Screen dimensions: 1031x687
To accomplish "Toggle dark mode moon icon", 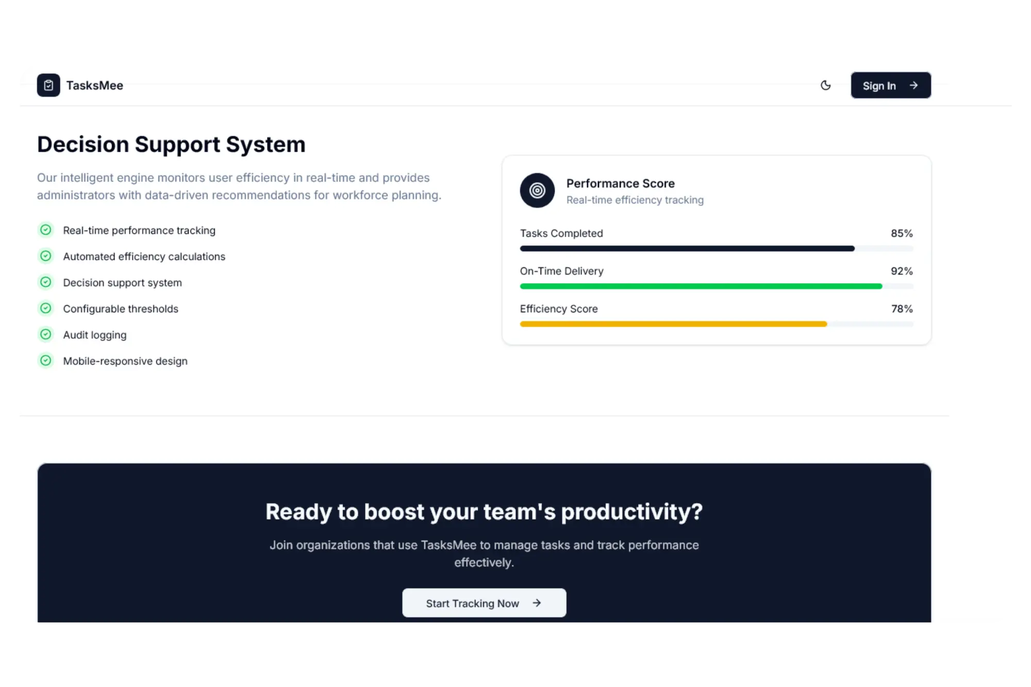I will [825, 86].
